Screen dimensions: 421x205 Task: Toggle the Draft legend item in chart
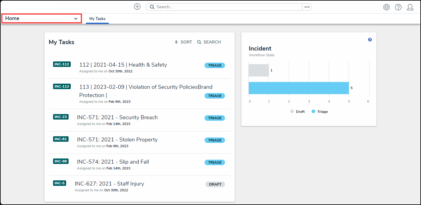click(x=298, y=112)
